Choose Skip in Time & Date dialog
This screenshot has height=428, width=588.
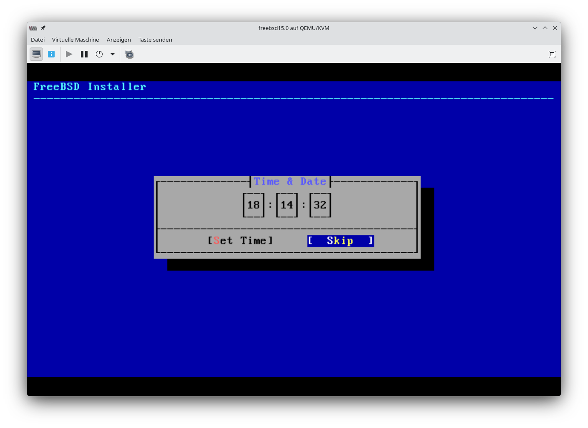[x=340, y=241]
